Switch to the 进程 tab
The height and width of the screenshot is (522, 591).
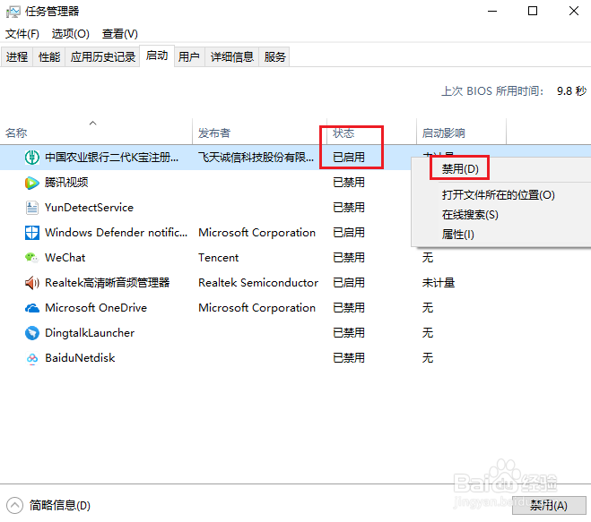pyautogui.click(x=17, y=56)
